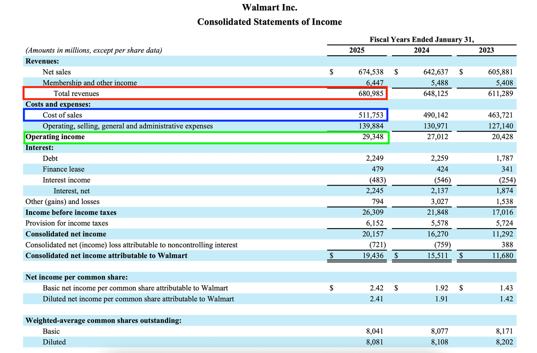Click 'Fiscal Years Ended January 31,' header
The width and height of the screenshot is (537, 353).
pyautogui.click(x=422, y=39)
